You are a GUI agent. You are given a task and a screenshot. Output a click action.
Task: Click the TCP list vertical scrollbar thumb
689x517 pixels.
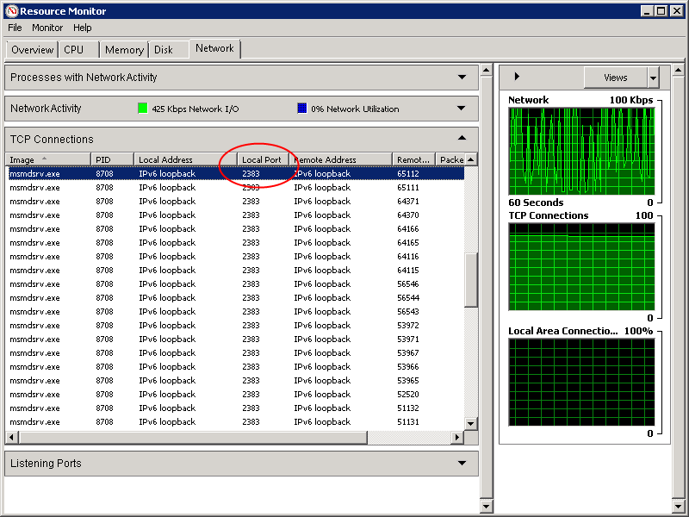[x=470, y=280]
